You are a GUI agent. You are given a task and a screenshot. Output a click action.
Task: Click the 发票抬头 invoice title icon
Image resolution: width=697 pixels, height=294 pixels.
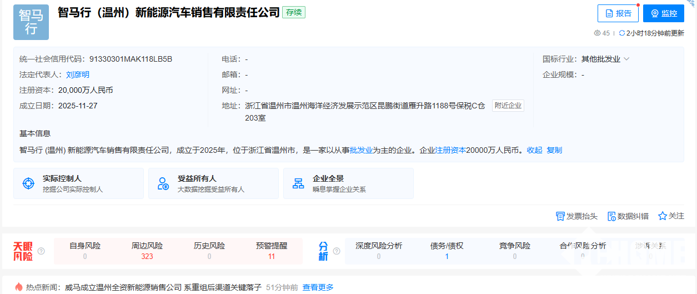pos(560,216)
